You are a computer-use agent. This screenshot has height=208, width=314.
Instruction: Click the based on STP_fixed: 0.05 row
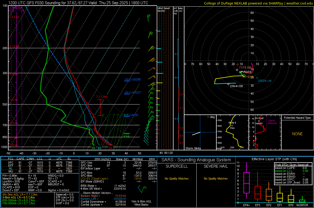click(x=292, y=182)
